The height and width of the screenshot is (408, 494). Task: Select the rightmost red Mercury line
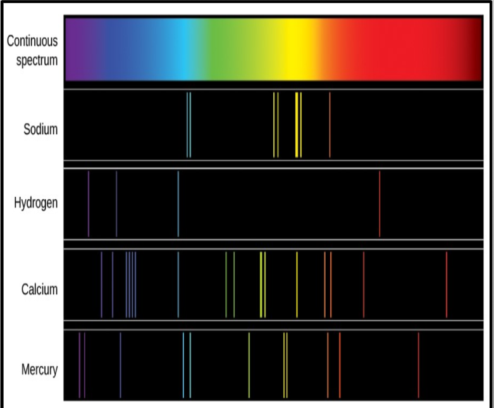pyautogui.click(x=418, y=365)
